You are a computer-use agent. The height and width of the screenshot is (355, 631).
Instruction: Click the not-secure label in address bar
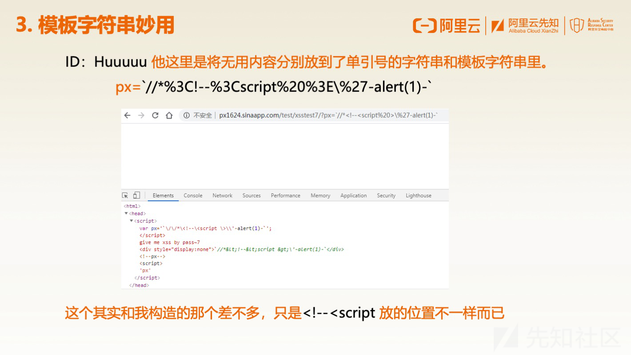click(203, 116)
